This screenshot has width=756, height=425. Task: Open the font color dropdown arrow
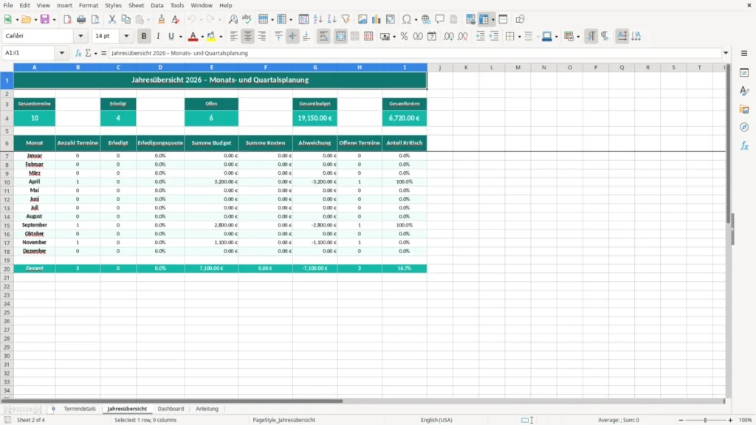tap(202, 37)
